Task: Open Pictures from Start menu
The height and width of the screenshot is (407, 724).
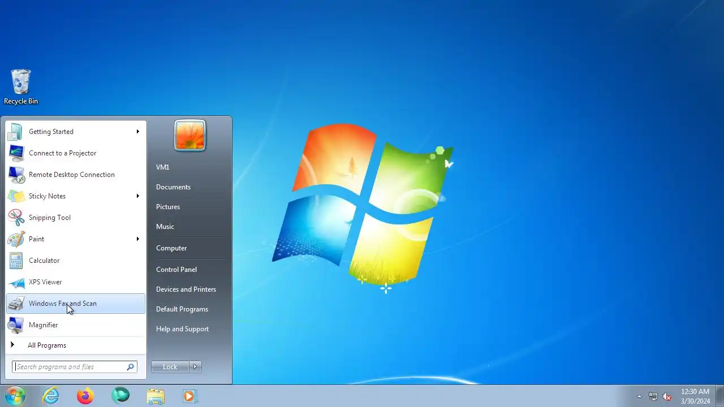Action: (x=168, y=207)
